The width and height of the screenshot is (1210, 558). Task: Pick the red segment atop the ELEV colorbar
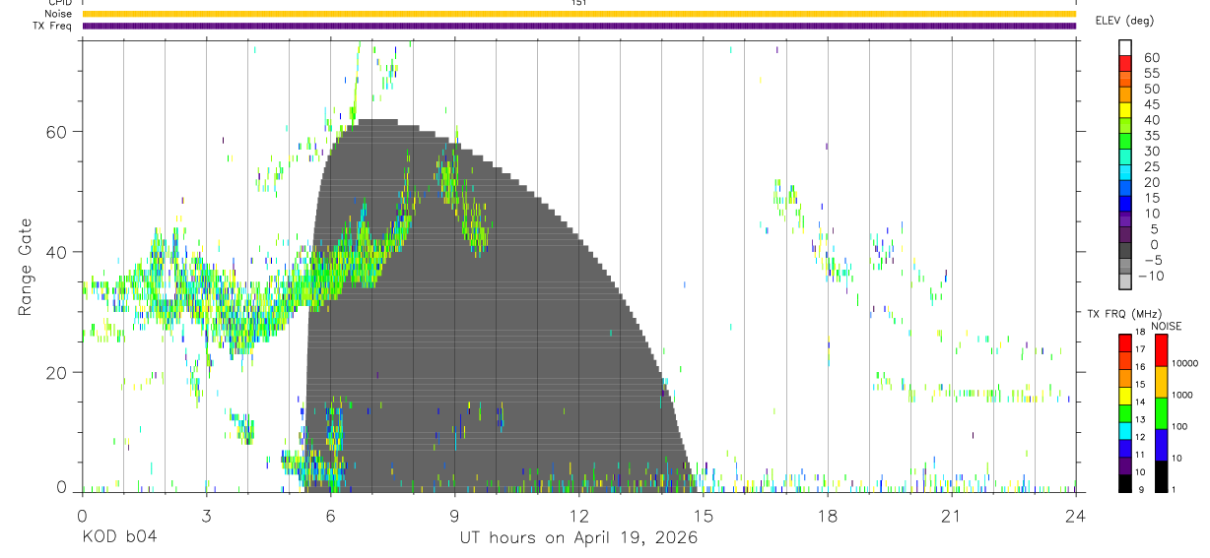[1125, 63]
